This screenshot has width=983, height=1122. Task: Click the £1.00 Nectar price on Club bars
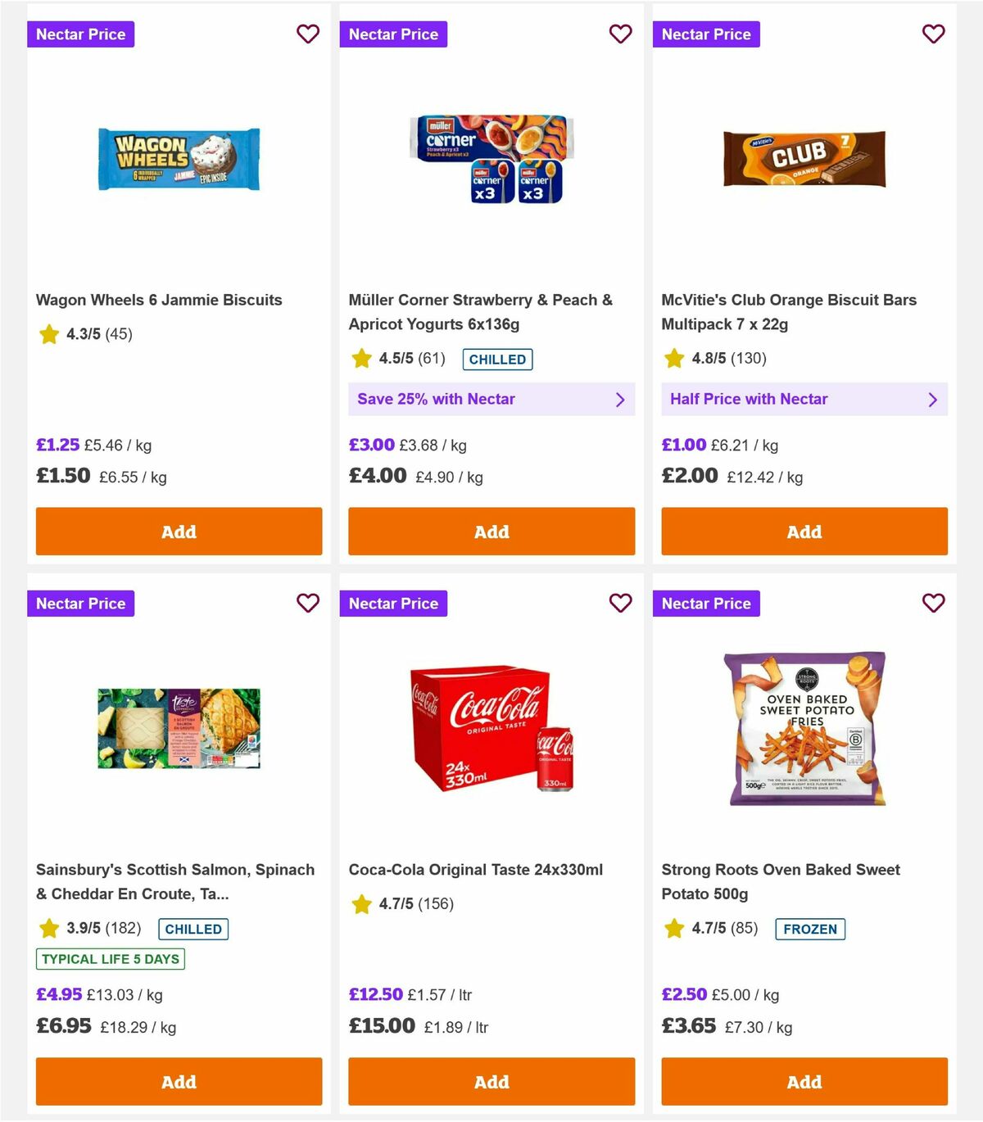tap(683, 445)
